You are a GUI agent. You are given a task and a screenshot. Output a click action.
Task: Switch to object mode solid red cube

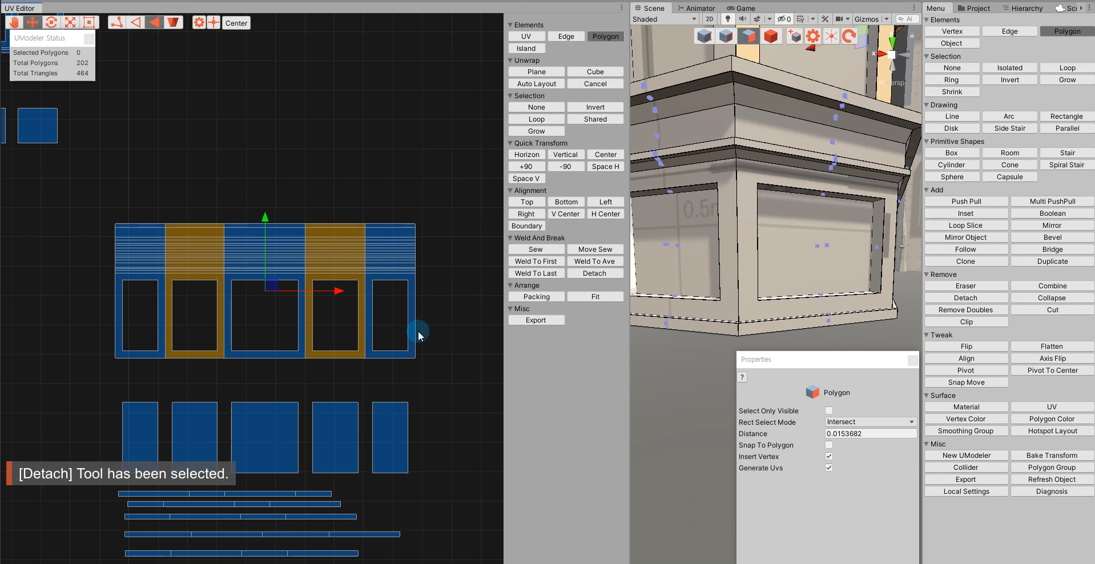[x=771, y=37]
